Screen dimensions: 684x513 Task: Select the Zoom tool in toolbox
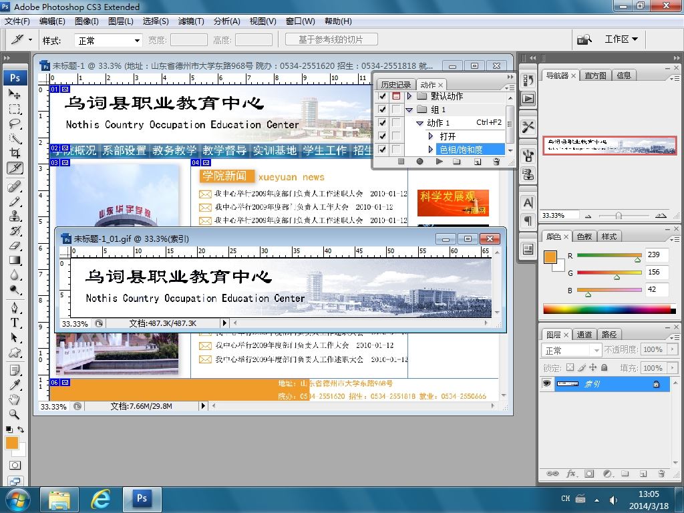(x=15, y=414)
